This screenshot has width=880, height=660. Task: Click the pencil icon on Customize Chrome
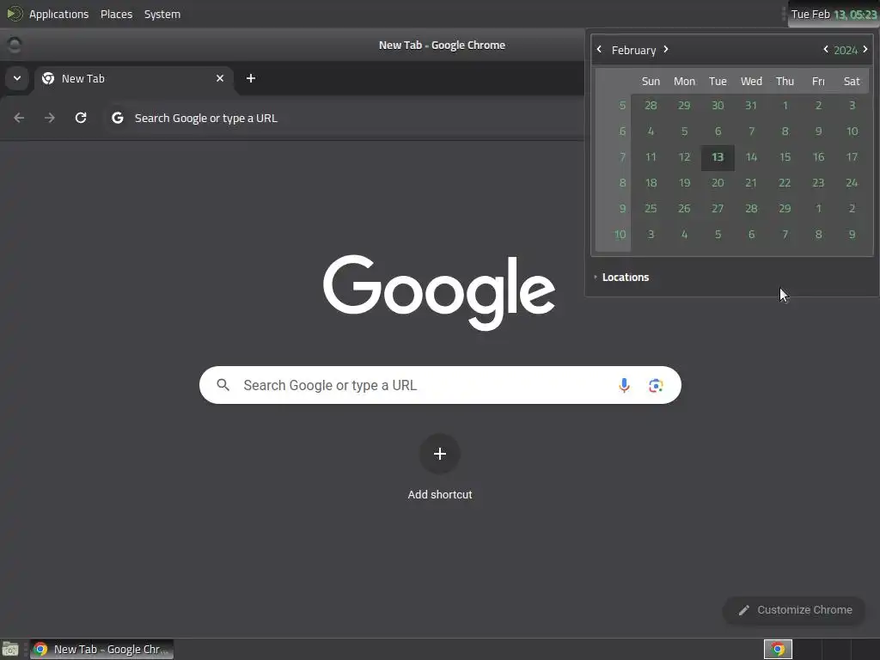click(744, 610)
